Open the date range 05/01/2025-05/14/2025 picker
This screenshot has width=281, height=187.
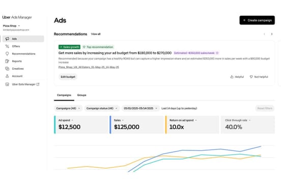(140, 108)
